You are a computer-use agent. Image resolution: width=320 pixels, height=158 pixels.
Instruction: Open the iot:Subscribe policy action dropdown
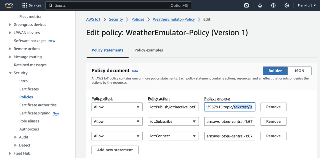click(173, 121)
